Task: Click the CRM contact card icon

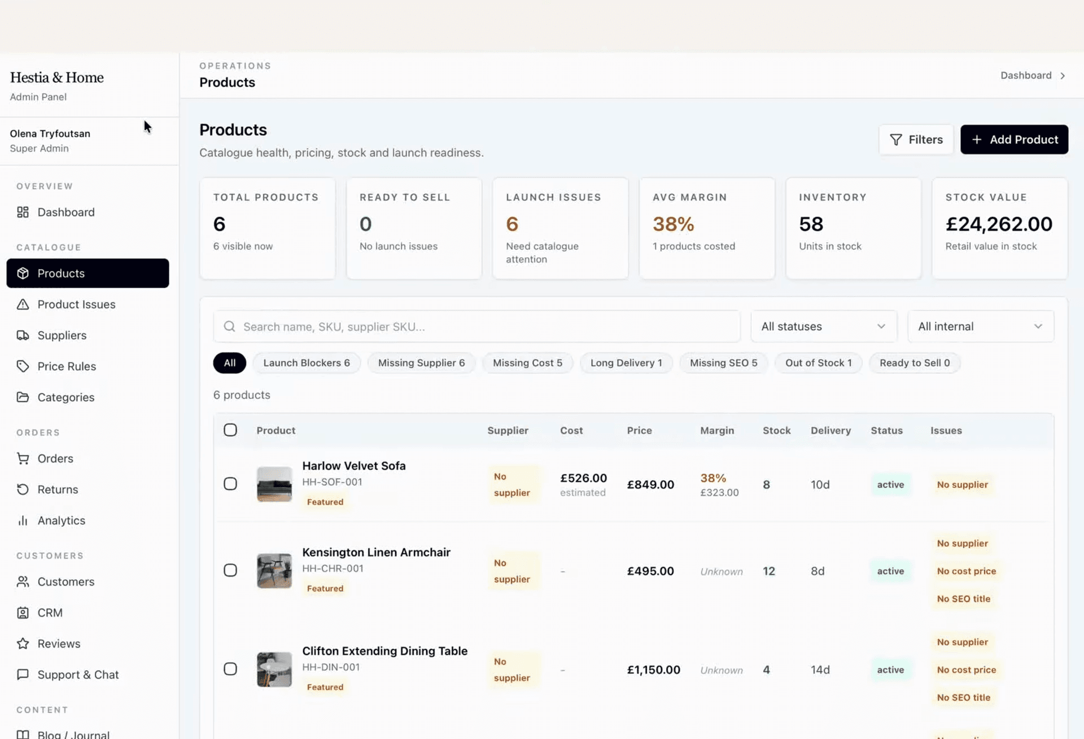Action: click(23, 613)
